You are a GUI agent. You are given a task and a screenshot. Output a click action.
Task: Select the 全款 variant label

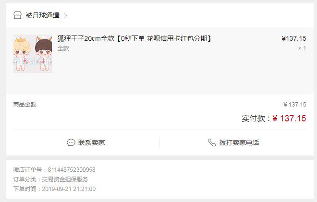(63, 48)
